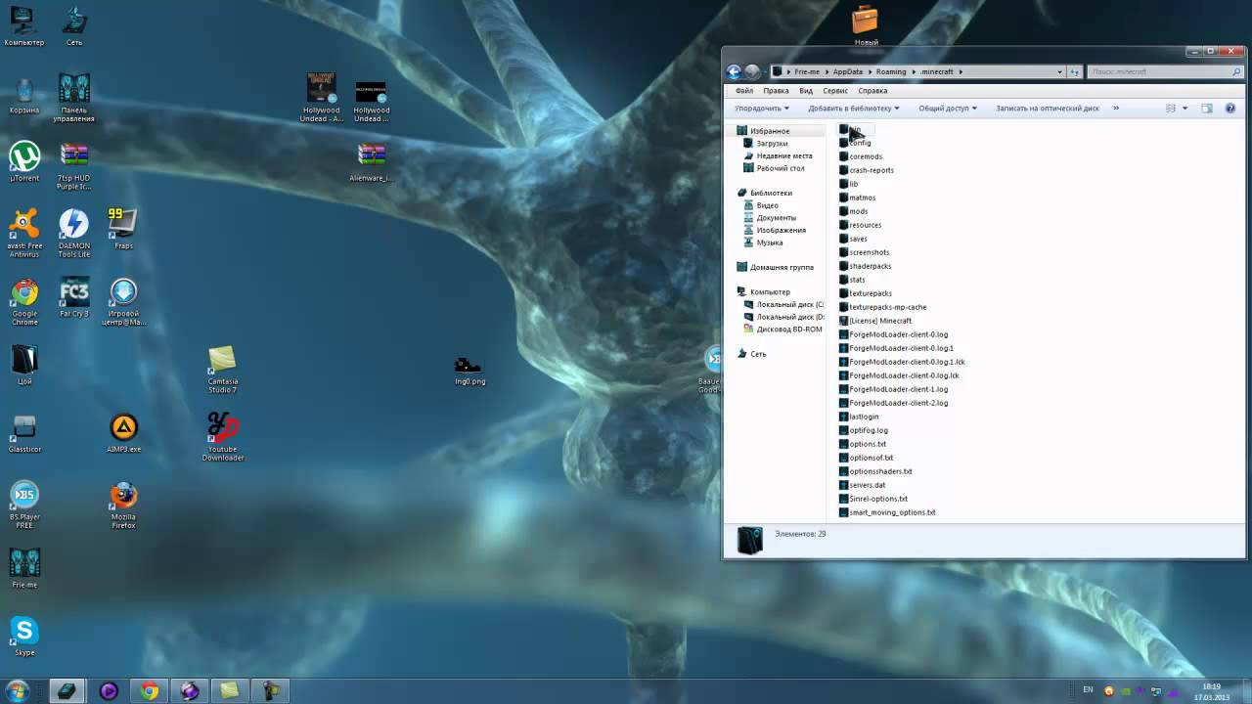Screen dimensions: 1252x704
Task: Click Frie-me in the address path
Action: point(807,71)
